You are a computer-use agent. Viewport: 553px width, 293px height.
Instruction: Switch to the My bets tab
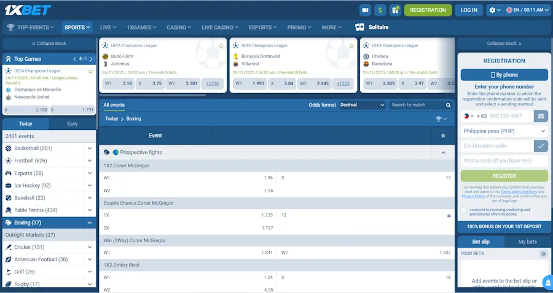(528, 242)
